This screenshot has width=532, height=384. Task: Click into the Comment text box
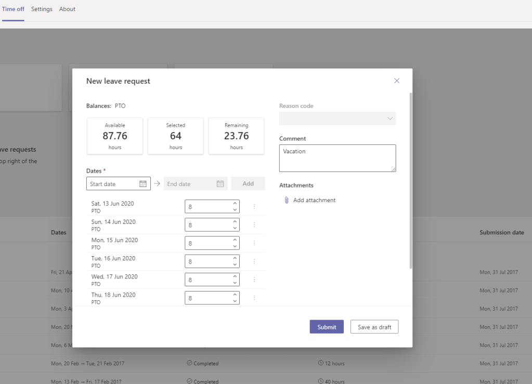337,158
